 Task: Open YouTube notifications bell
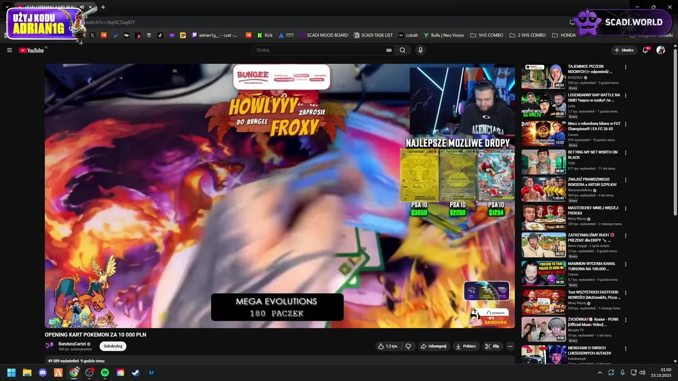[x=646, y=50]
